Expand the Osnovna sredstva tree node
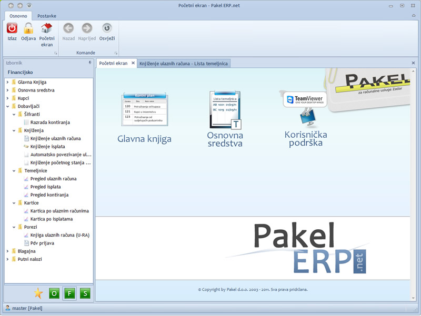Viewport: 421px width, 316px height. click(x=7, y=90)
